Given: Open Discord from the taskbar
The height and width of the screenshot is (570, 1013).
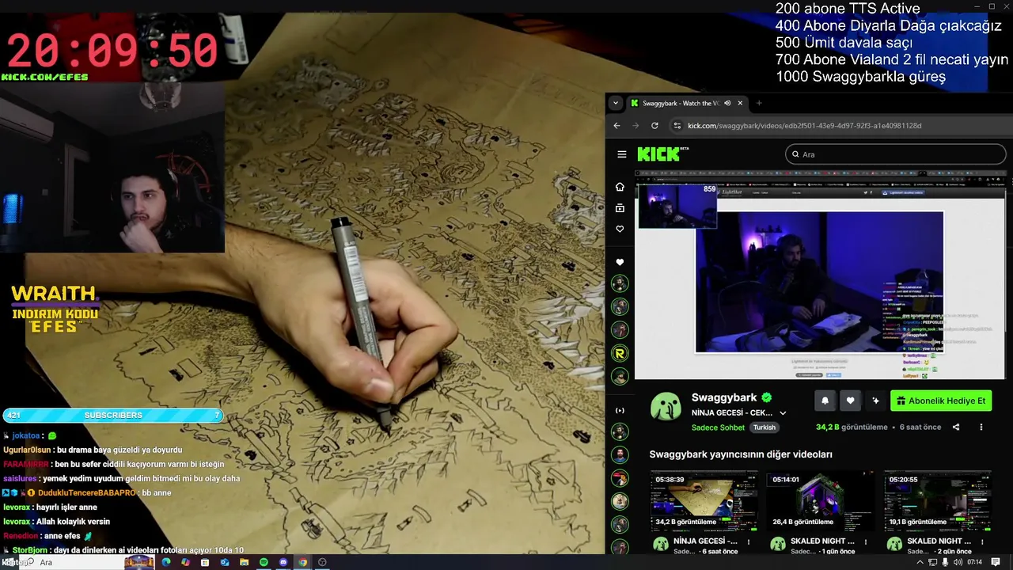Looking at the screenshot, I should (283, 562).
